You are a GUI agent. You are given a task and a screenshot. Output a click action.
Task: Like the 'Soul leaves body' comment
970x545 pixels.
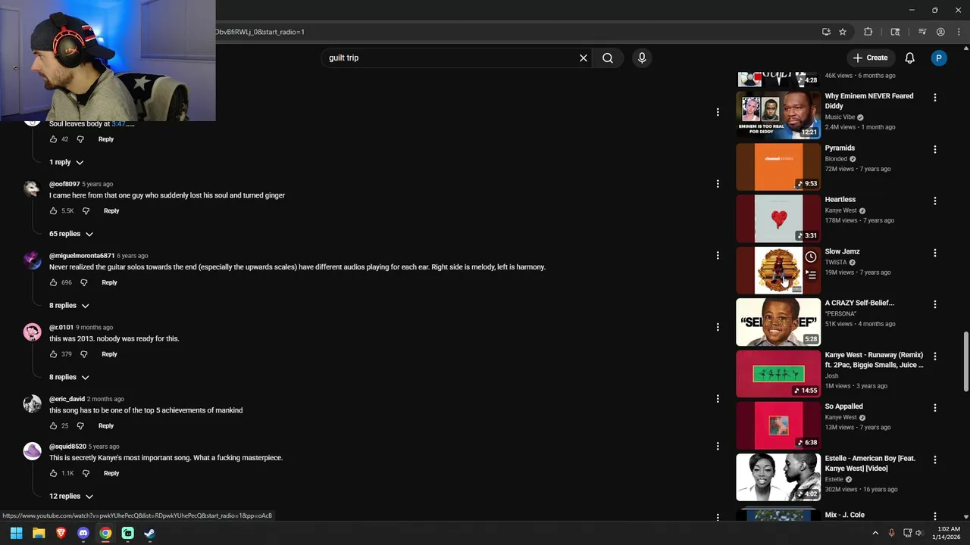point(53,139)
